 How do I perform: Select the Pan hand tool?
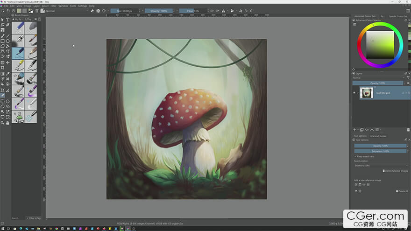7,123
